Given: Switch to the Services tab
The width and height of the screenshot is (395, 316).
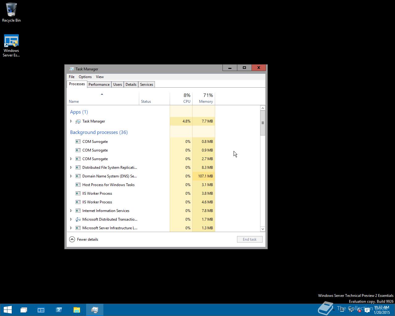Looking at the screenshot, I should (147, 85).
